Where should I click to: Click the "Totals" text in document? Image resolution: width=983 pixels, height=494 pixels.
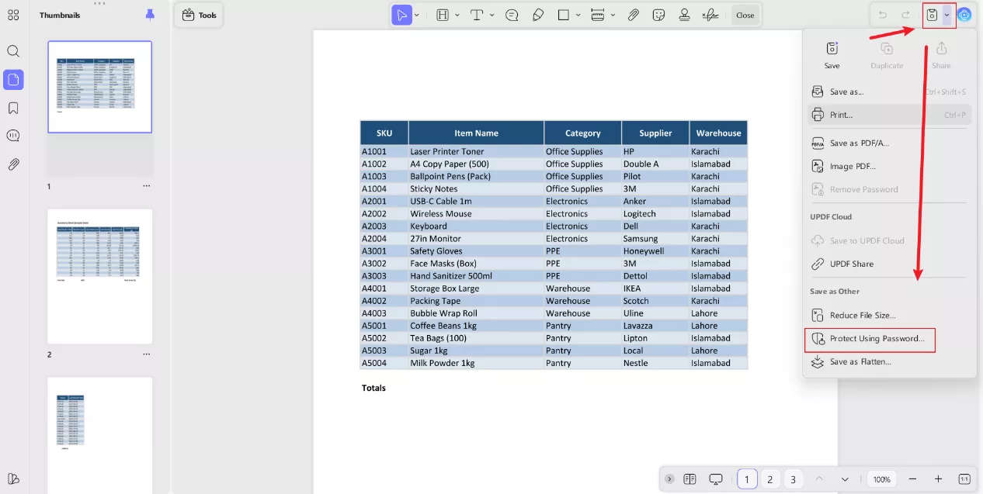(373, 388)
